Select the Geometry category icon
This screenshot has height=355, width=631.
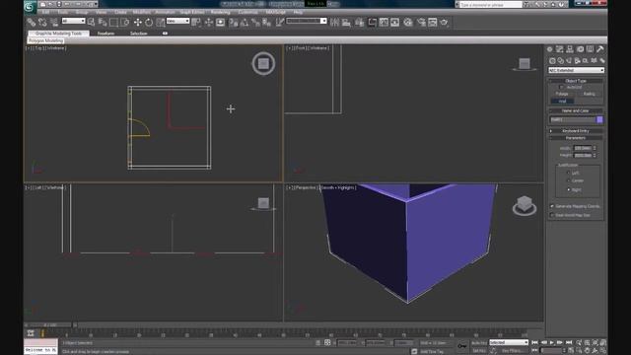552,61
